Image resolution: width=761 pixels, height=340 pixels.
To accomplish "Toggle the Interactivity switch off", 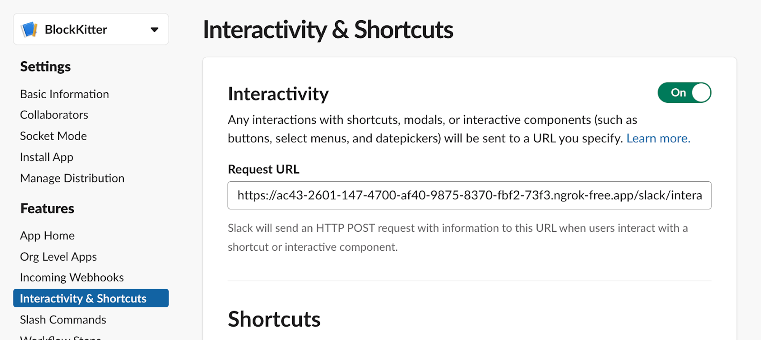I will pyautogui.click(x=684, y=92).
